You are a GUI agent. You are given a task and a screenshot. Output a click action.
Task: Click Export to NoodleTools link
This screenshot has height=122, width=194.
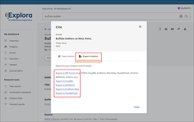click(x=67, y=93)
